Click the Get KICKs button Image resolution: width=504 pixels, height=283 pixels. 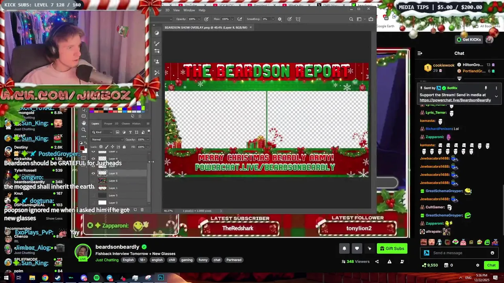[x=469, y=39]
